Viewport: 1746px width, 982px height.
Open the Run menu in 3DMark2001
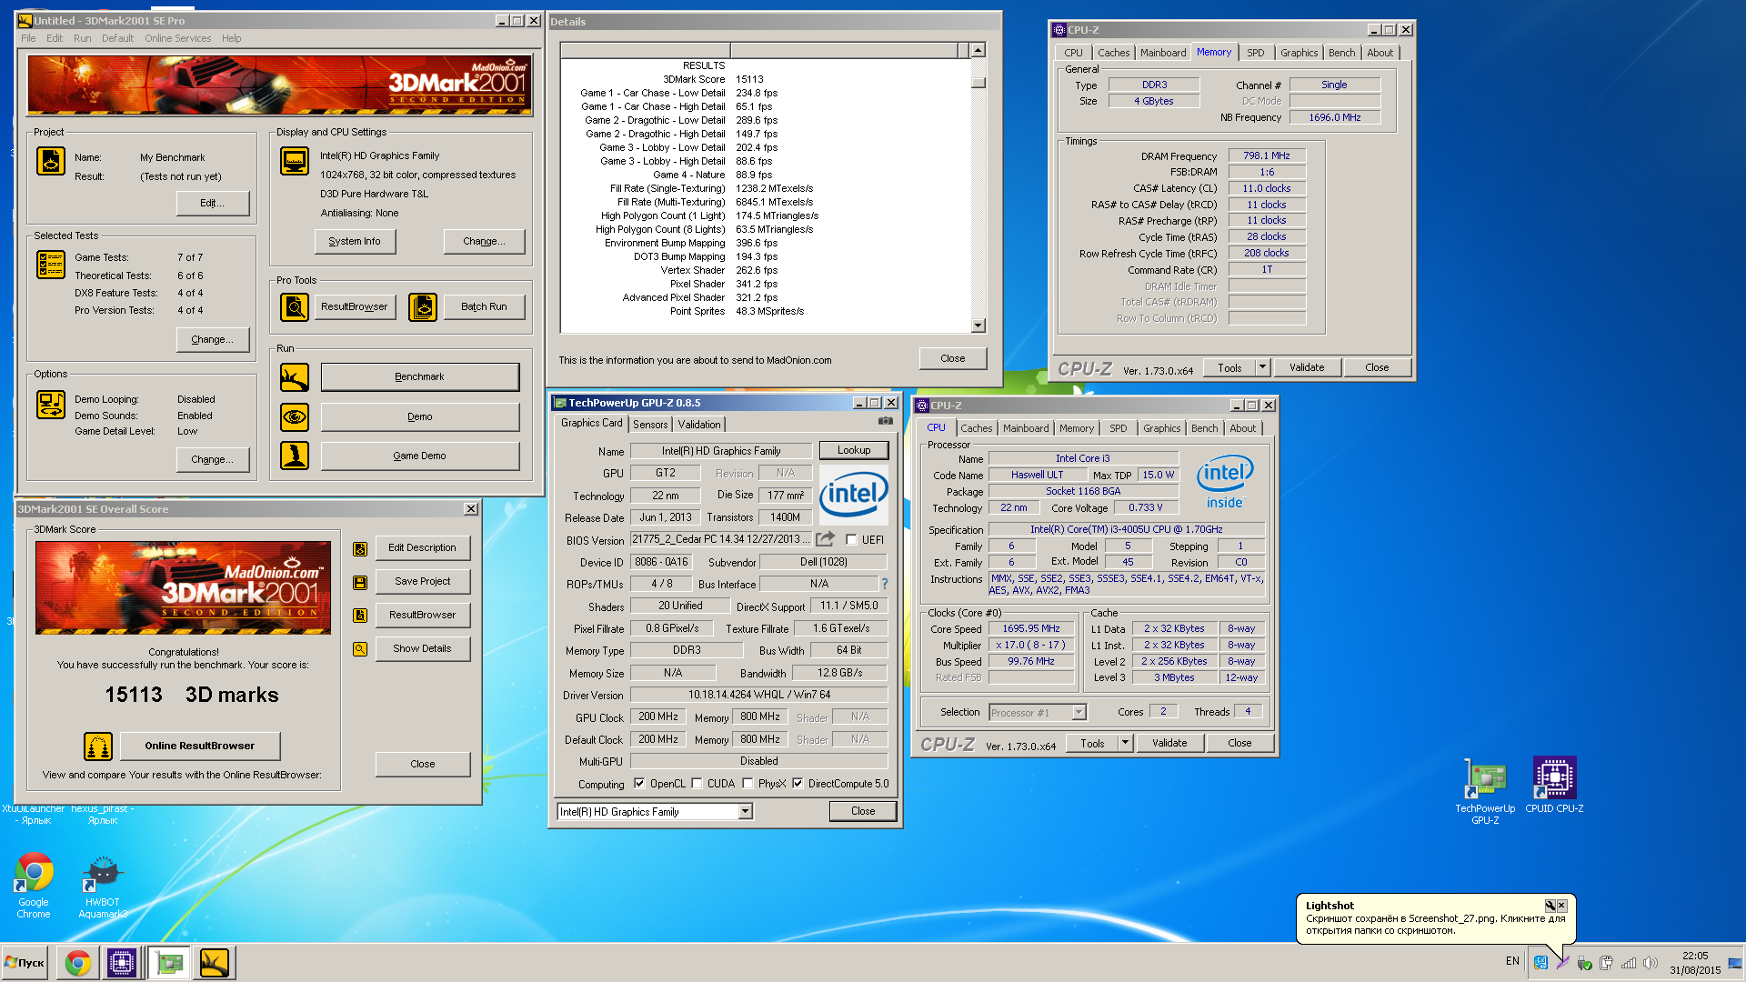(x=82, y=38)
